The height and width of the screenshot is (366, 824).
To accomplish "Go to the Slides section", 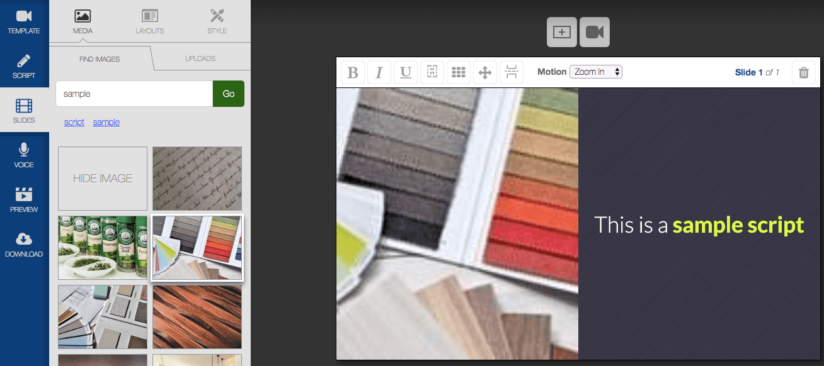I will [x=24, y=111].
